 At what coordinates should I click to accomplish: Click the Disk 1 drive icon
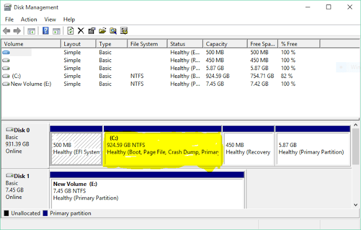click(x=10, y=175)
